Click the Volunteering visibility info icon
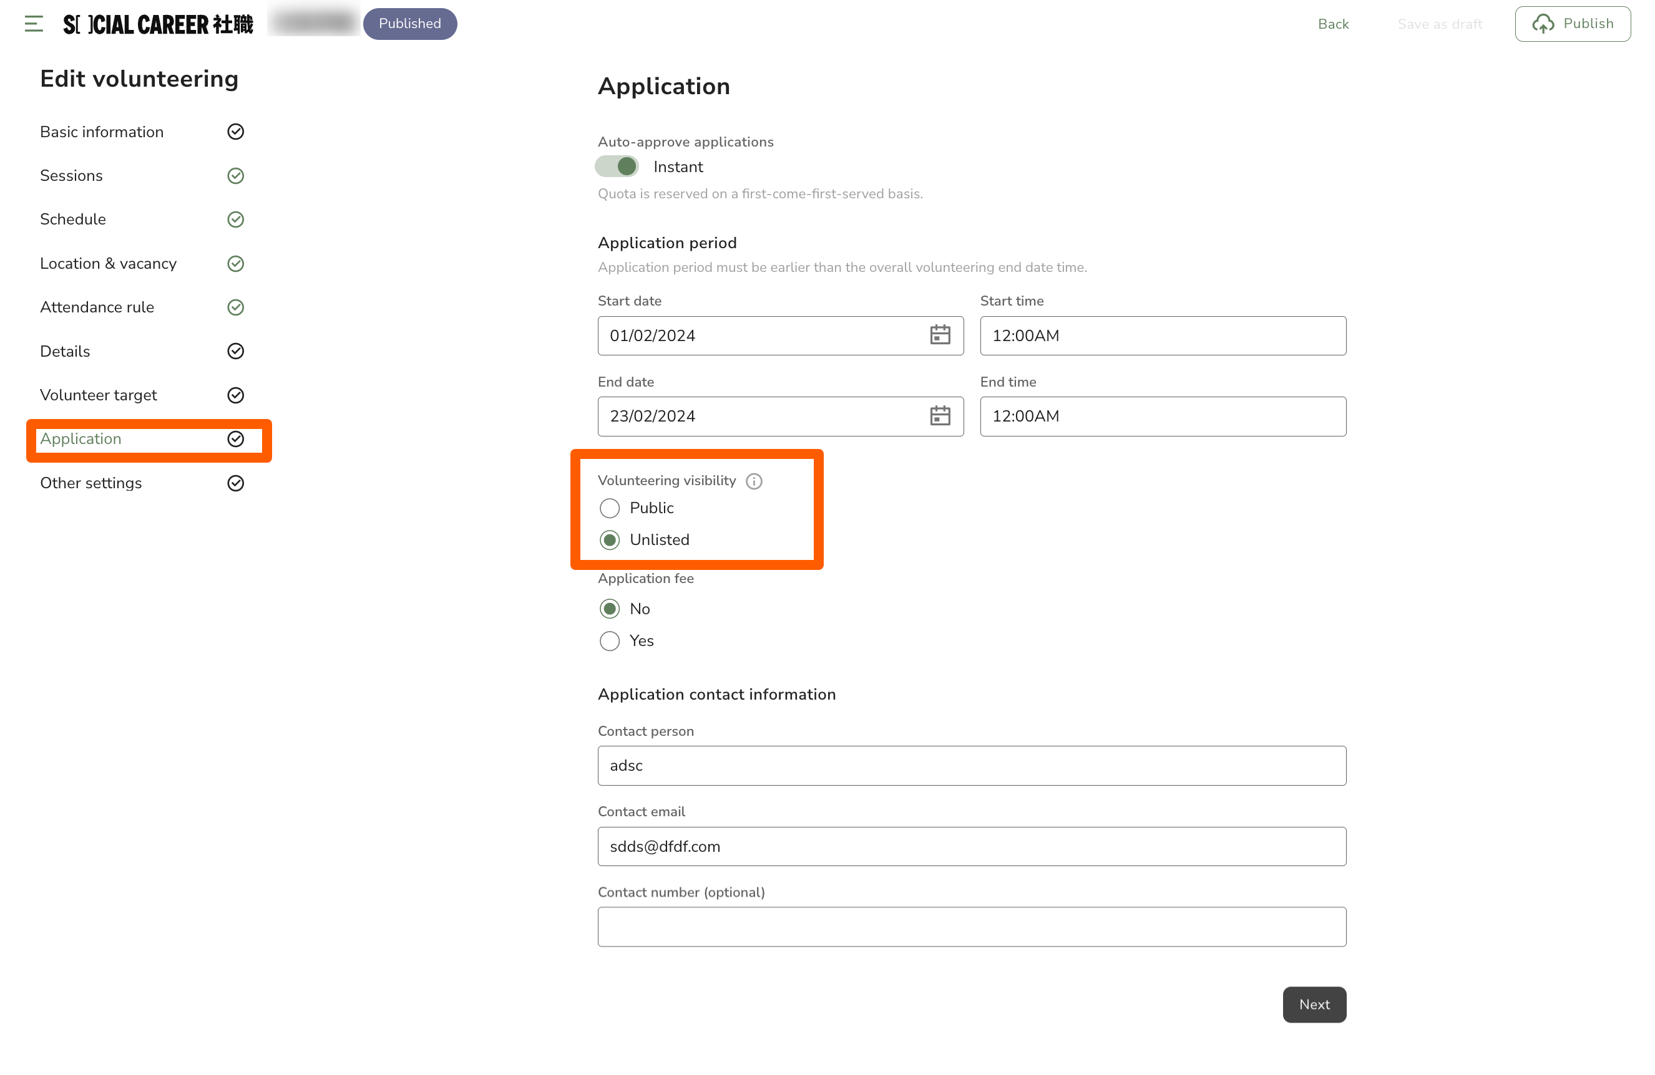This screenshot has height=1075, width=1655. [754, 481]
